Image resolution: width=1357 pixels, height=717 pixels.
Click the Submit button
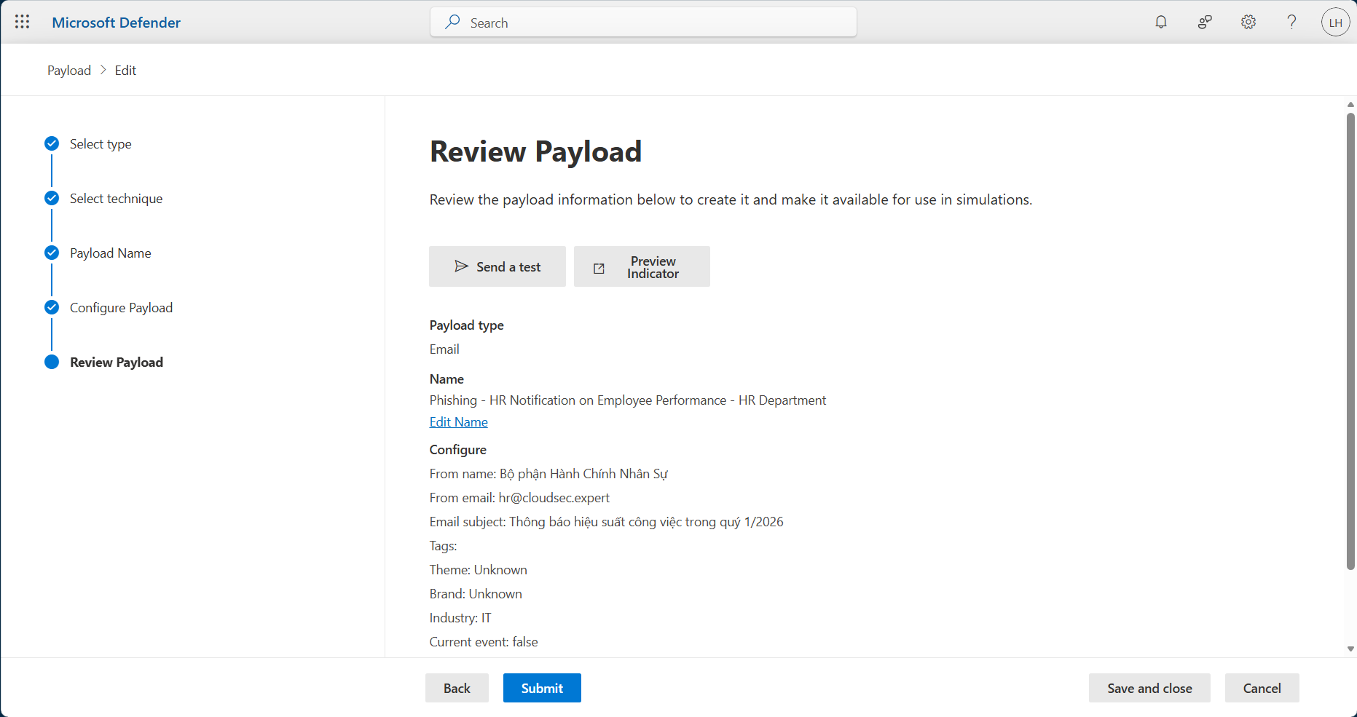pyautogui.click(x=542, y=688)
